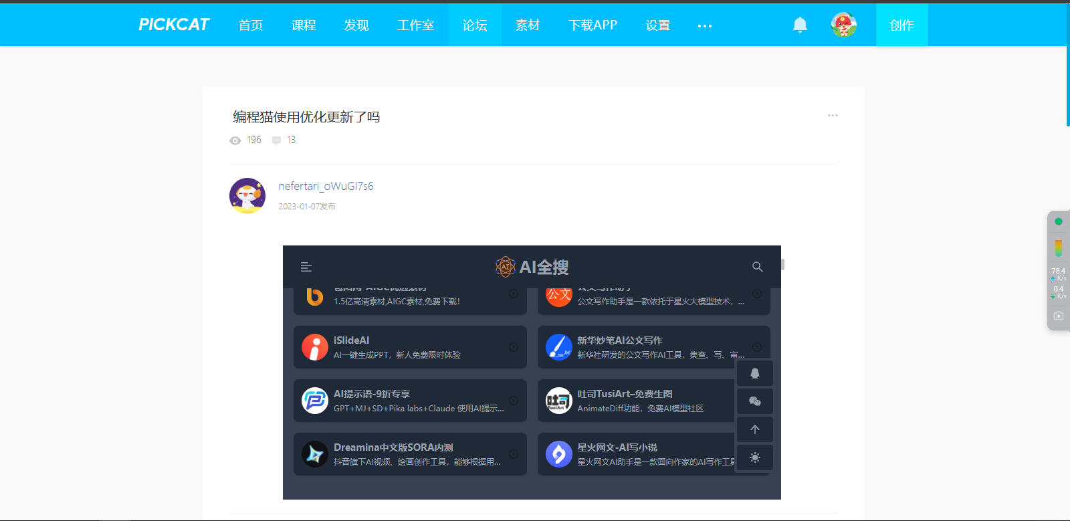Click the orange 公文 icon
This screenshot has width=1070, height=521.
558,296
